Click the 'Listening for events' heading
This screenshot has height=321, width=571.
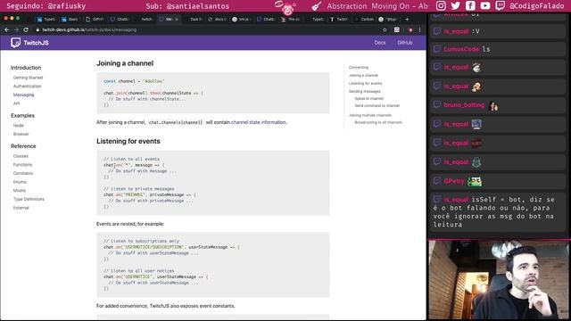tap(128, 141)
